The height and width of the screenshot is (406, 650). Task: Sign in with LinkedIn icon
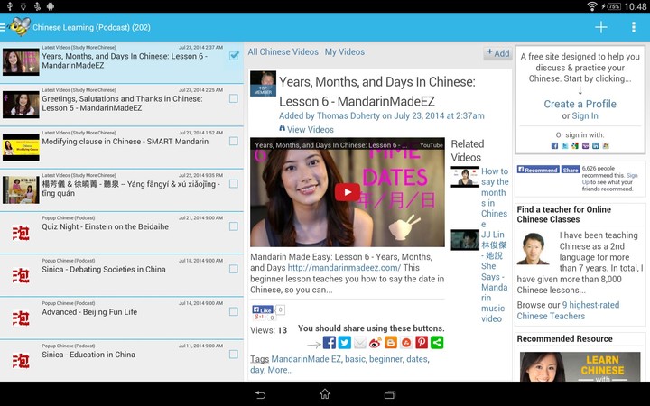click(595, 146)
